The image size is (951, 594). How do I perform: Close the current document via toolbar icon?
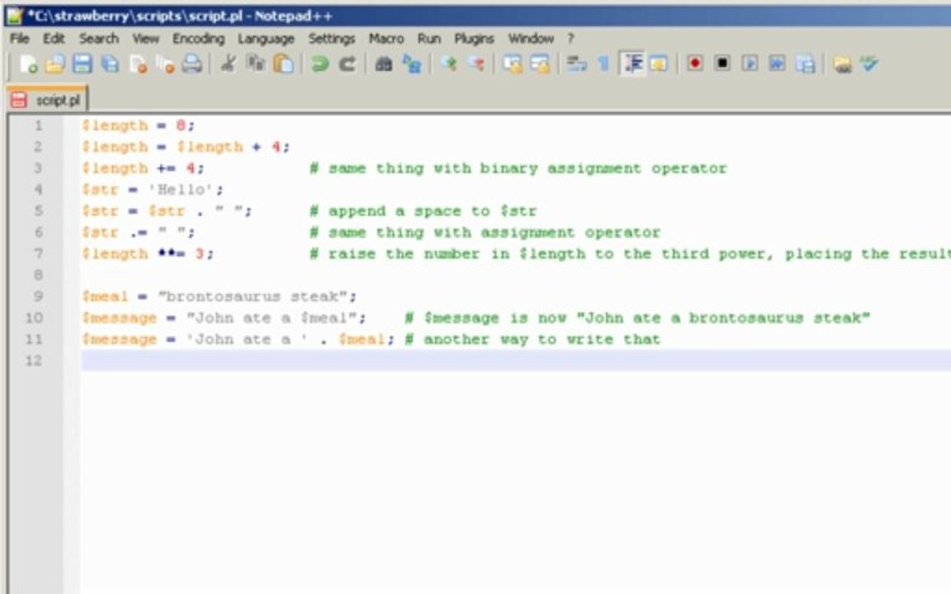138,64
